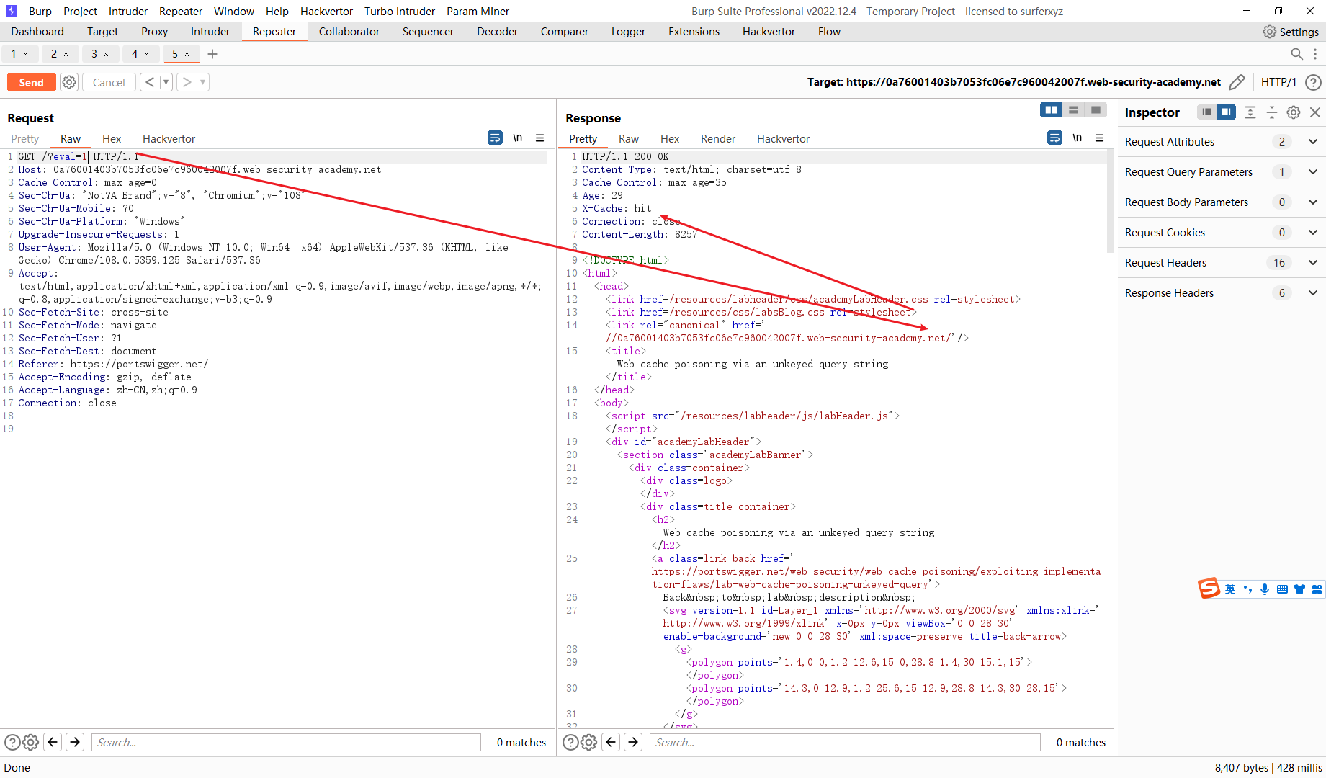Edit target with the pencil icon
This screenshot has height=778, width=1326.
(1237, 82)
